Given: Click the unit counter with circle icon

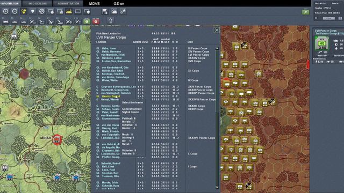Looking at the screenshot, I should click(51, 11).
